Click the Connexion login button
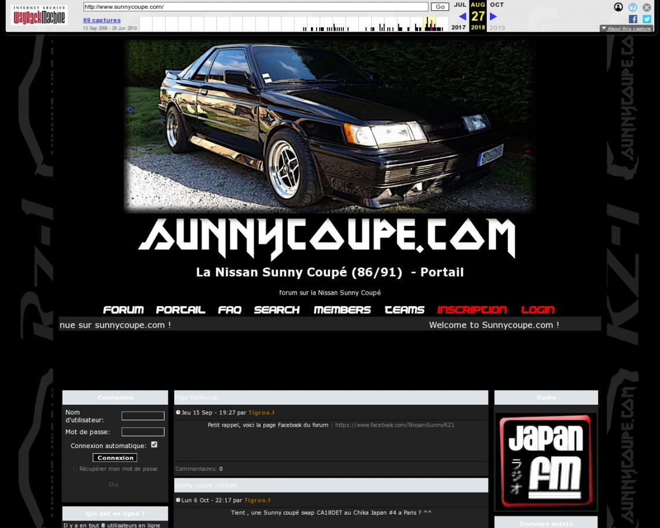This screenshot has width=660, height=528. tap(115, 458)
